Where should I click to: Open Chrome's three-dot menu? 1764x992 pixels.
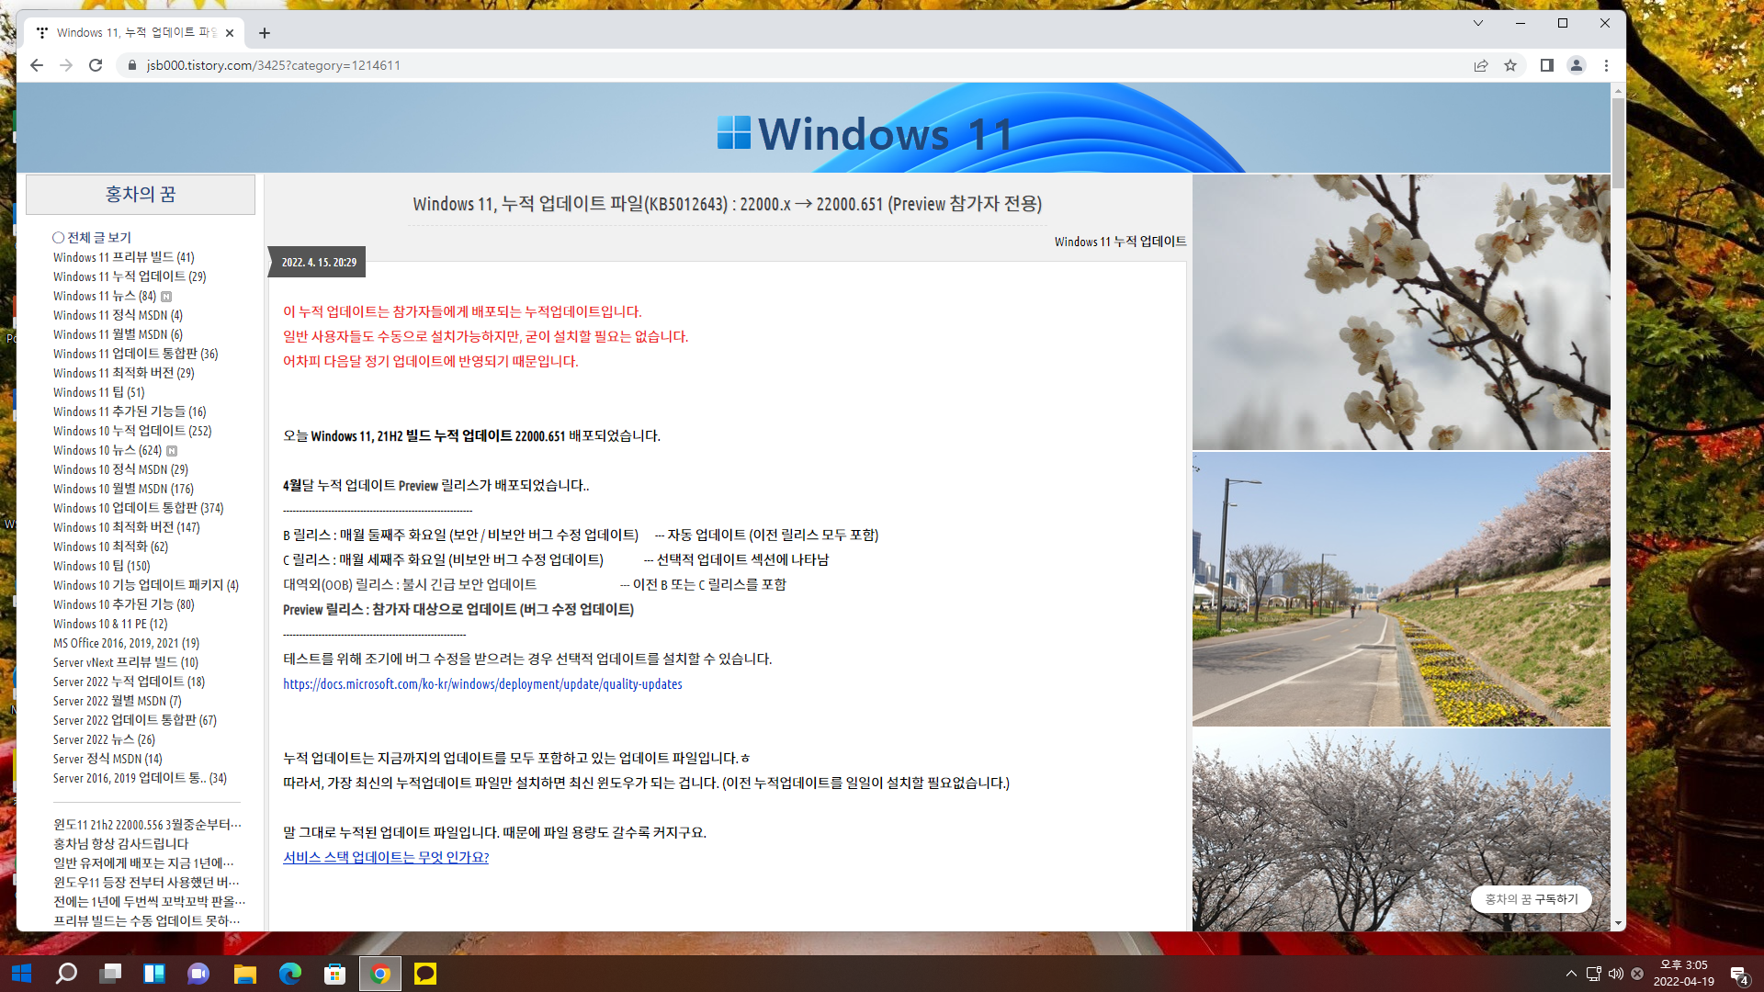1606,65
